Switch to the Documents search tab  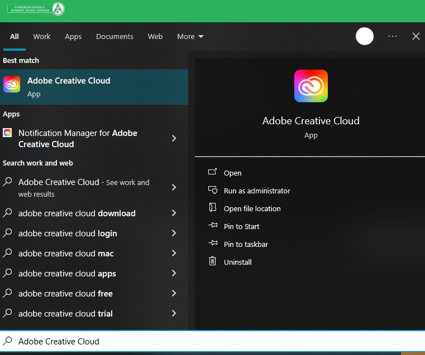(114, 36)
